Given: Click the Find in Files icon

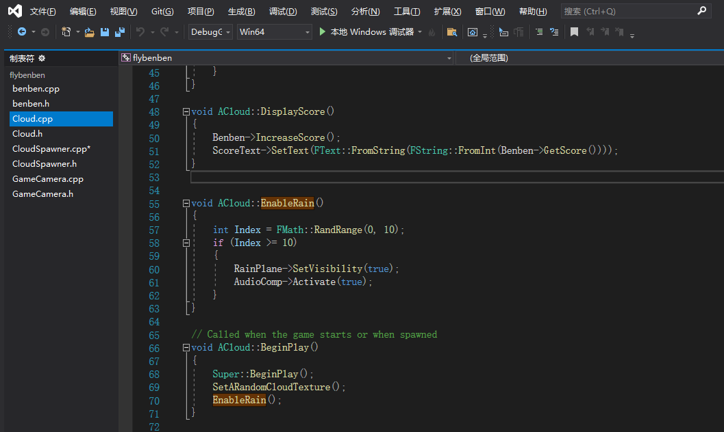Looking at the screenshot, I should (451, 32).
